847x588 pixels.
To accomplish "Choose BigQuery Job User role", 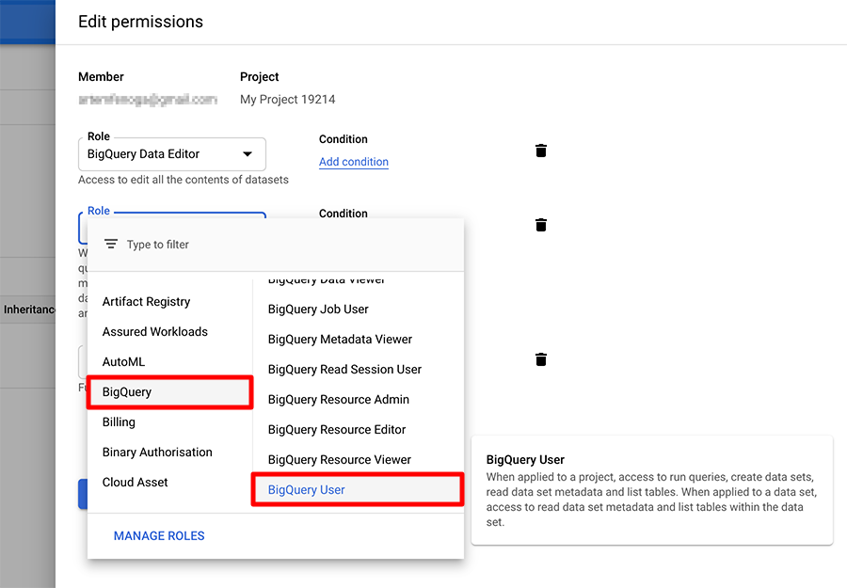I will tap(359, 310).
